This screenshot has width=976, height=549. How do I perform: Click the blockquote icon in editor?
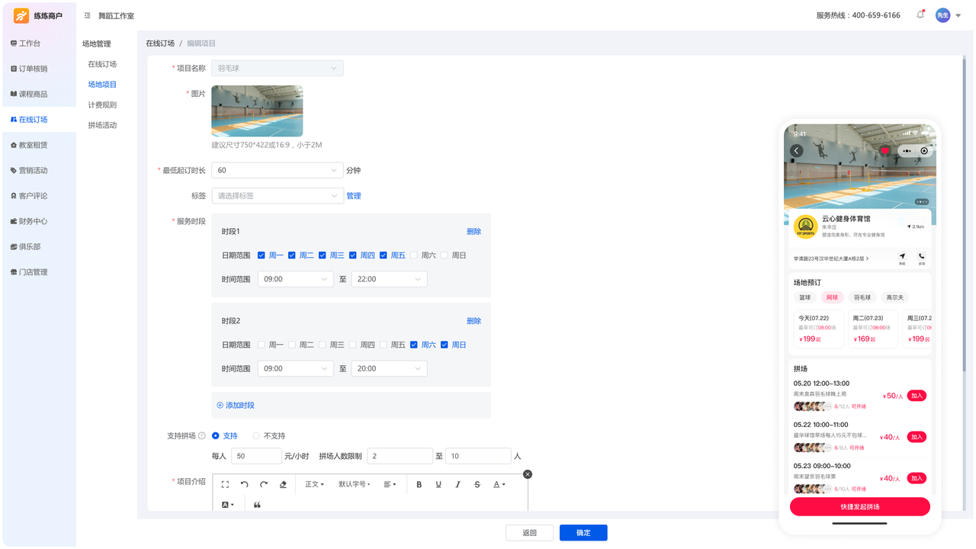click(257, 505)
